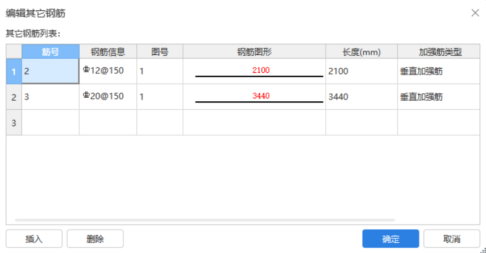The height and width of the screenshot is (253, 486).
Task: Select row header number 1
Action: click(x=14, y=71)
